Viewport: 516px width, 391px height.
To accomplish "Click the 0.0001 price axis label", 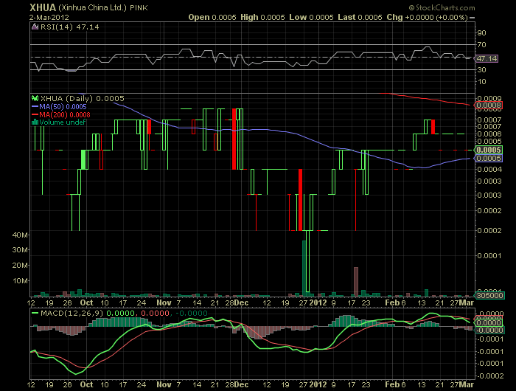I will pyautogui.click(x=489, y=255).
